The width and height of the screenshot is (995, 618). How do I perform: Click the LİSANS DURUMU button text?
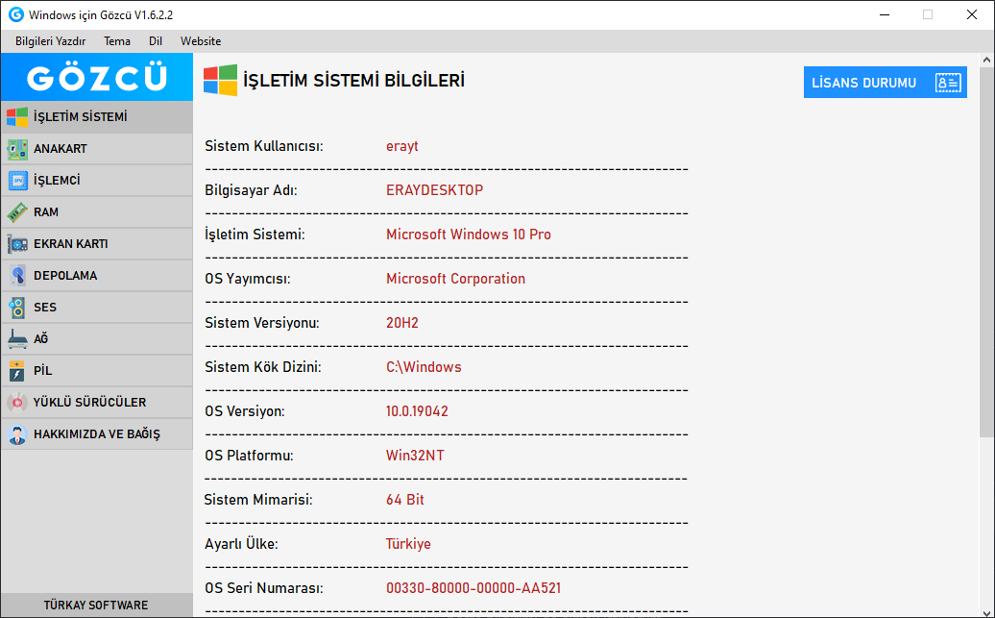click(863, 84)
